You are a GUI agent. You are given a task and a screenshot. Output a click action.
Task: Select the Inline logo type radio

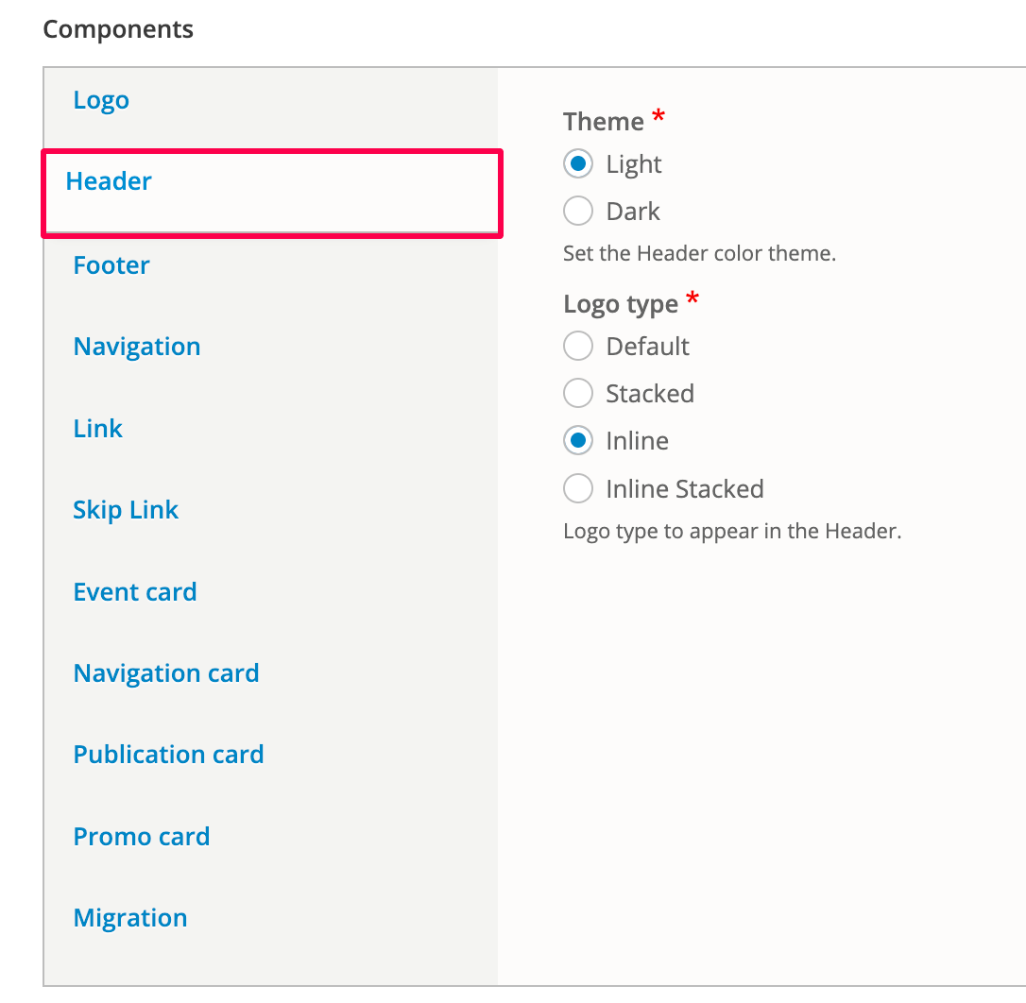(578, 441)
